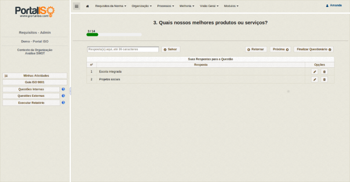Image resolution: width=350 pixels, height=182 pixels.
Task: Collapse the sidebar via the divider handle
Action: click(x=70, y=91)
